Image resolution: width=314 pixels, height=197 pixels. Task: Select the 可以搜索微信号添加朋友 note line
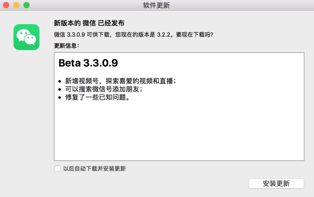click(x=104, y=89)
